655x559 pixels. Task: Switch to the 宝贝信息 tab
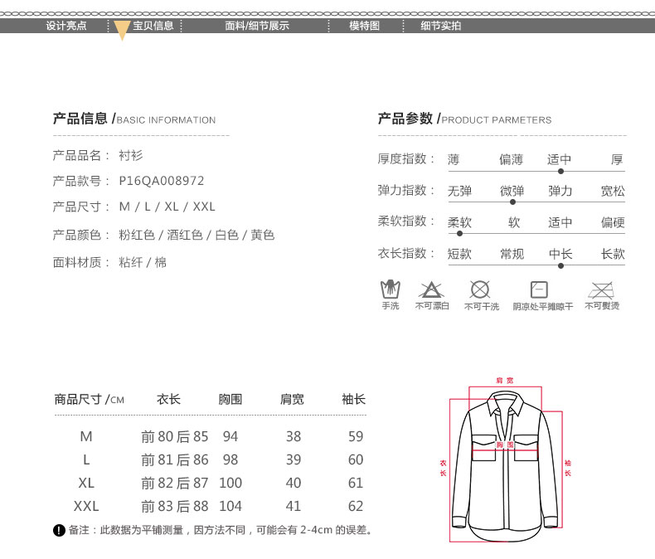(153, 26)
